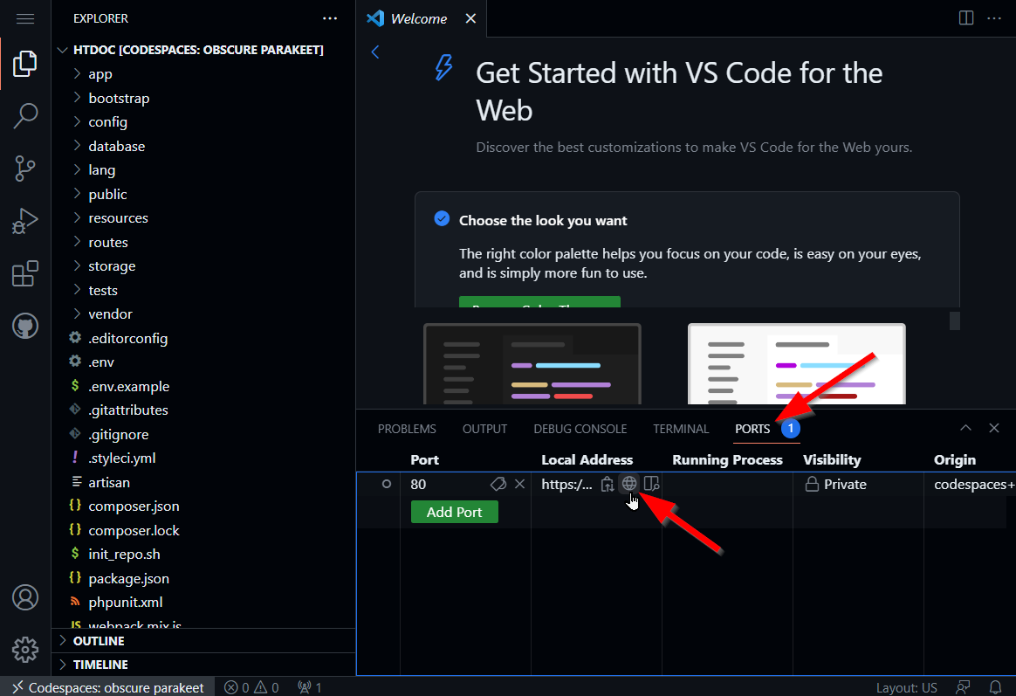Open the Run and Debug view icon
The image size is (1016, 696).
[25, 221]
